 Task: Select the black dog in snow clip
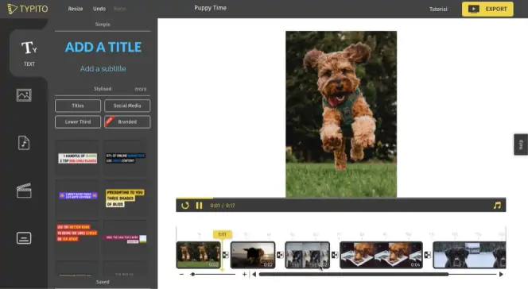point(469,255)
